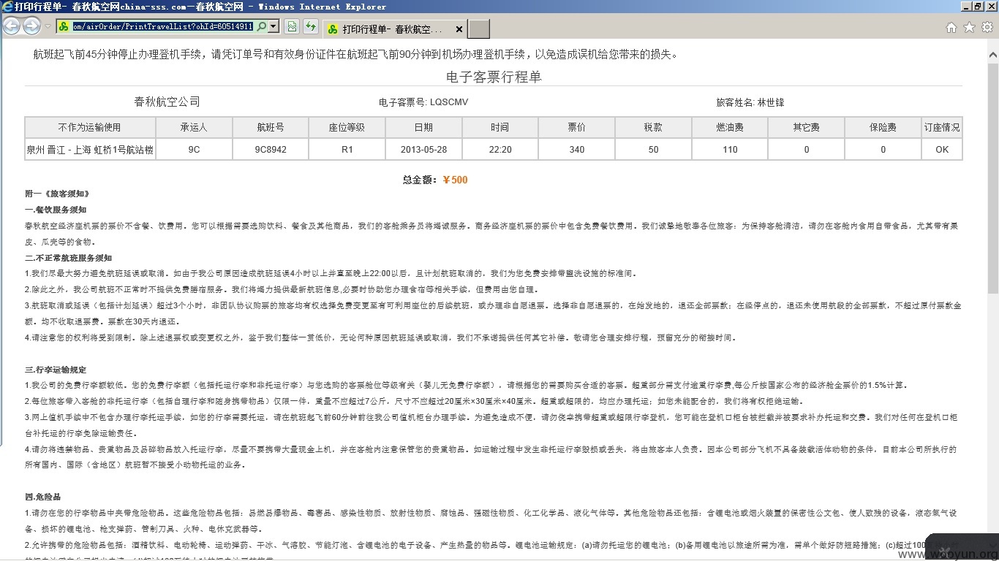This screenshot has width=999, height=561.
Task: Refresh the page with green arrows icon
Action: 311,27
